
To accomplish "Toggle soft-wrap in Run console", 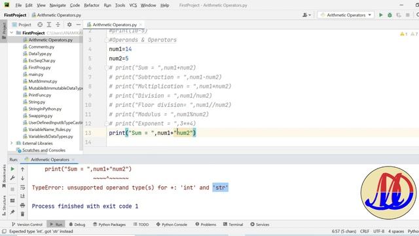I will [22, 187].
